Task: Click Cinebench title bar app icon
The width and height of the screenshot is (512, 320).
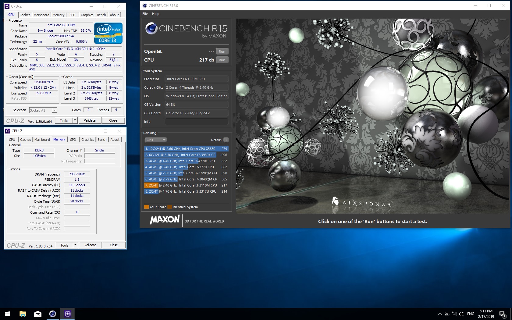Action: (x=145, y=5)
